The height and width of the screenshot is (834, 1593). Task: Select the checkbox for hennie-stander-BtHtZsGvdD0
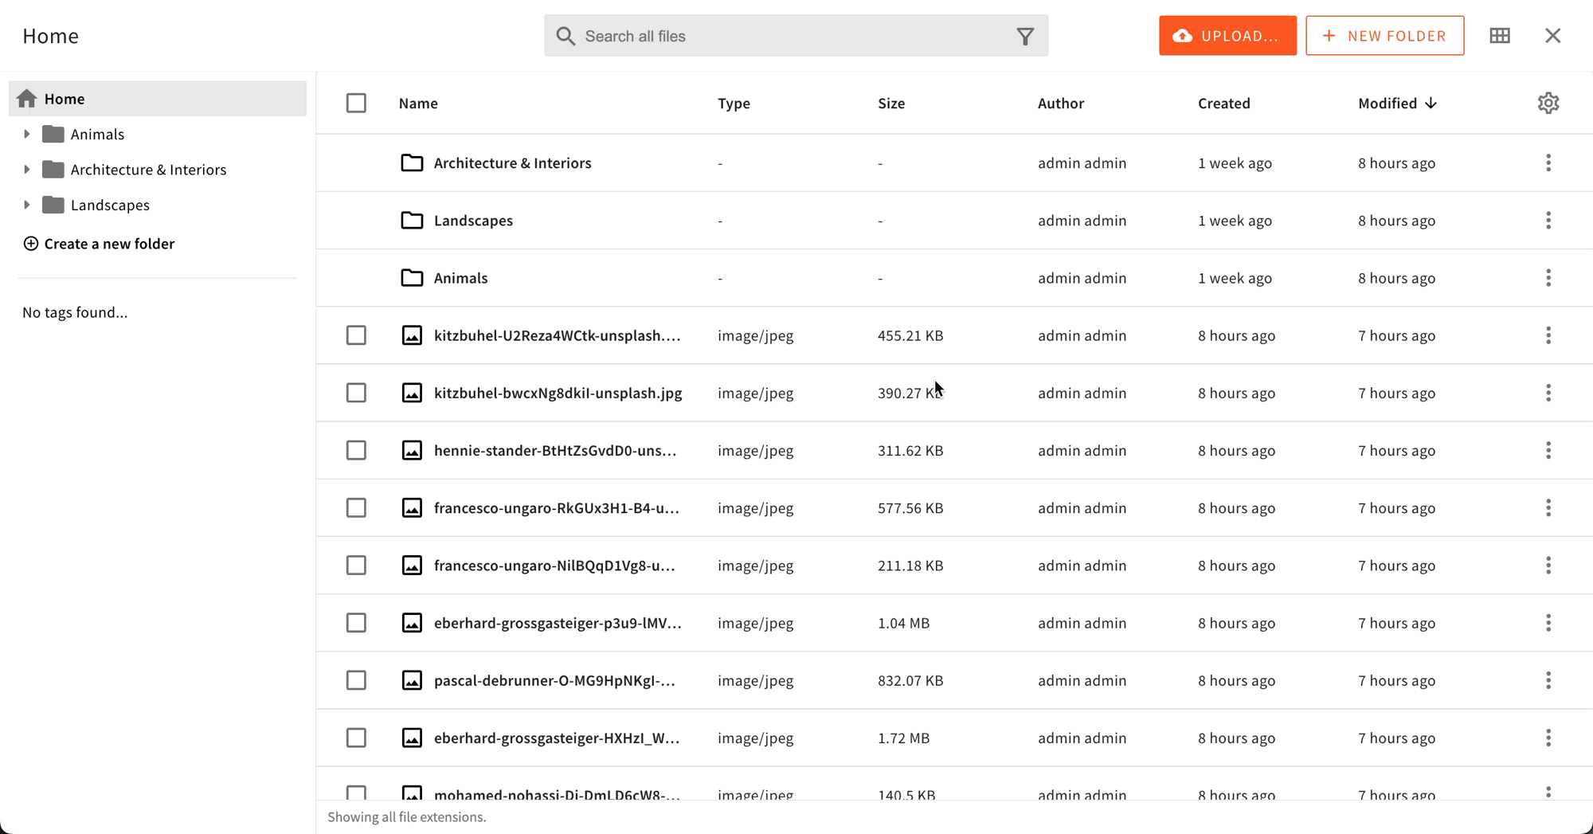tap(356, 450)
